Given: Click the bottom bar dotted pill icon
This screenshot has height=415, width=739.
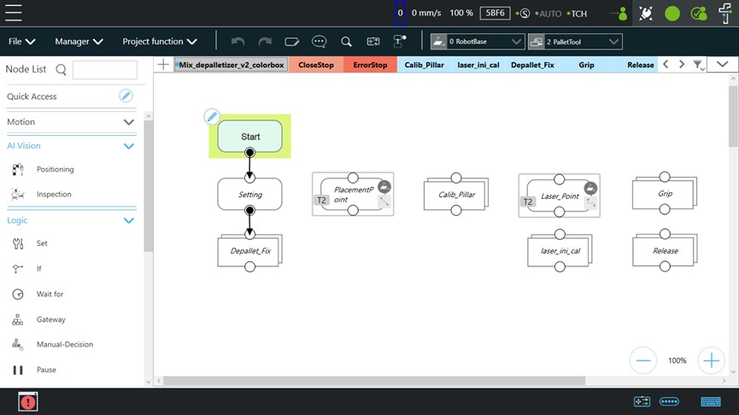Looking at the screenshot, I should 669,401.
